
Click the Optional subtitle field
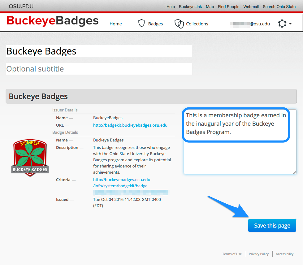[x=99, y=69]
